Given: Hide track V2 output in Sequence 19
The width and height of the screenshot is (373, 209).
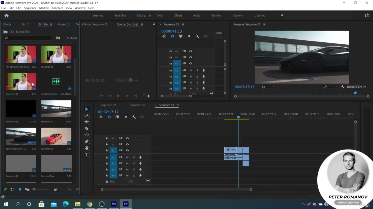Looking at the screenshot, I should point(127,144).
